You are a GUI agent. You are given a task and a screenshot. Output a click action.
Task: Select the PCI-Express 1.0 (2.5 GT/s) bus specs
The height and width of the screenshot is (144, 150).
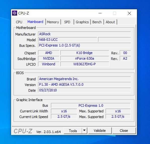click(x=84, y=45)
